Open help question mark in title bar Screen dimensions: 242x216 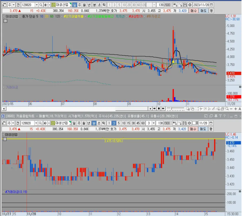[x=225, y=116]
